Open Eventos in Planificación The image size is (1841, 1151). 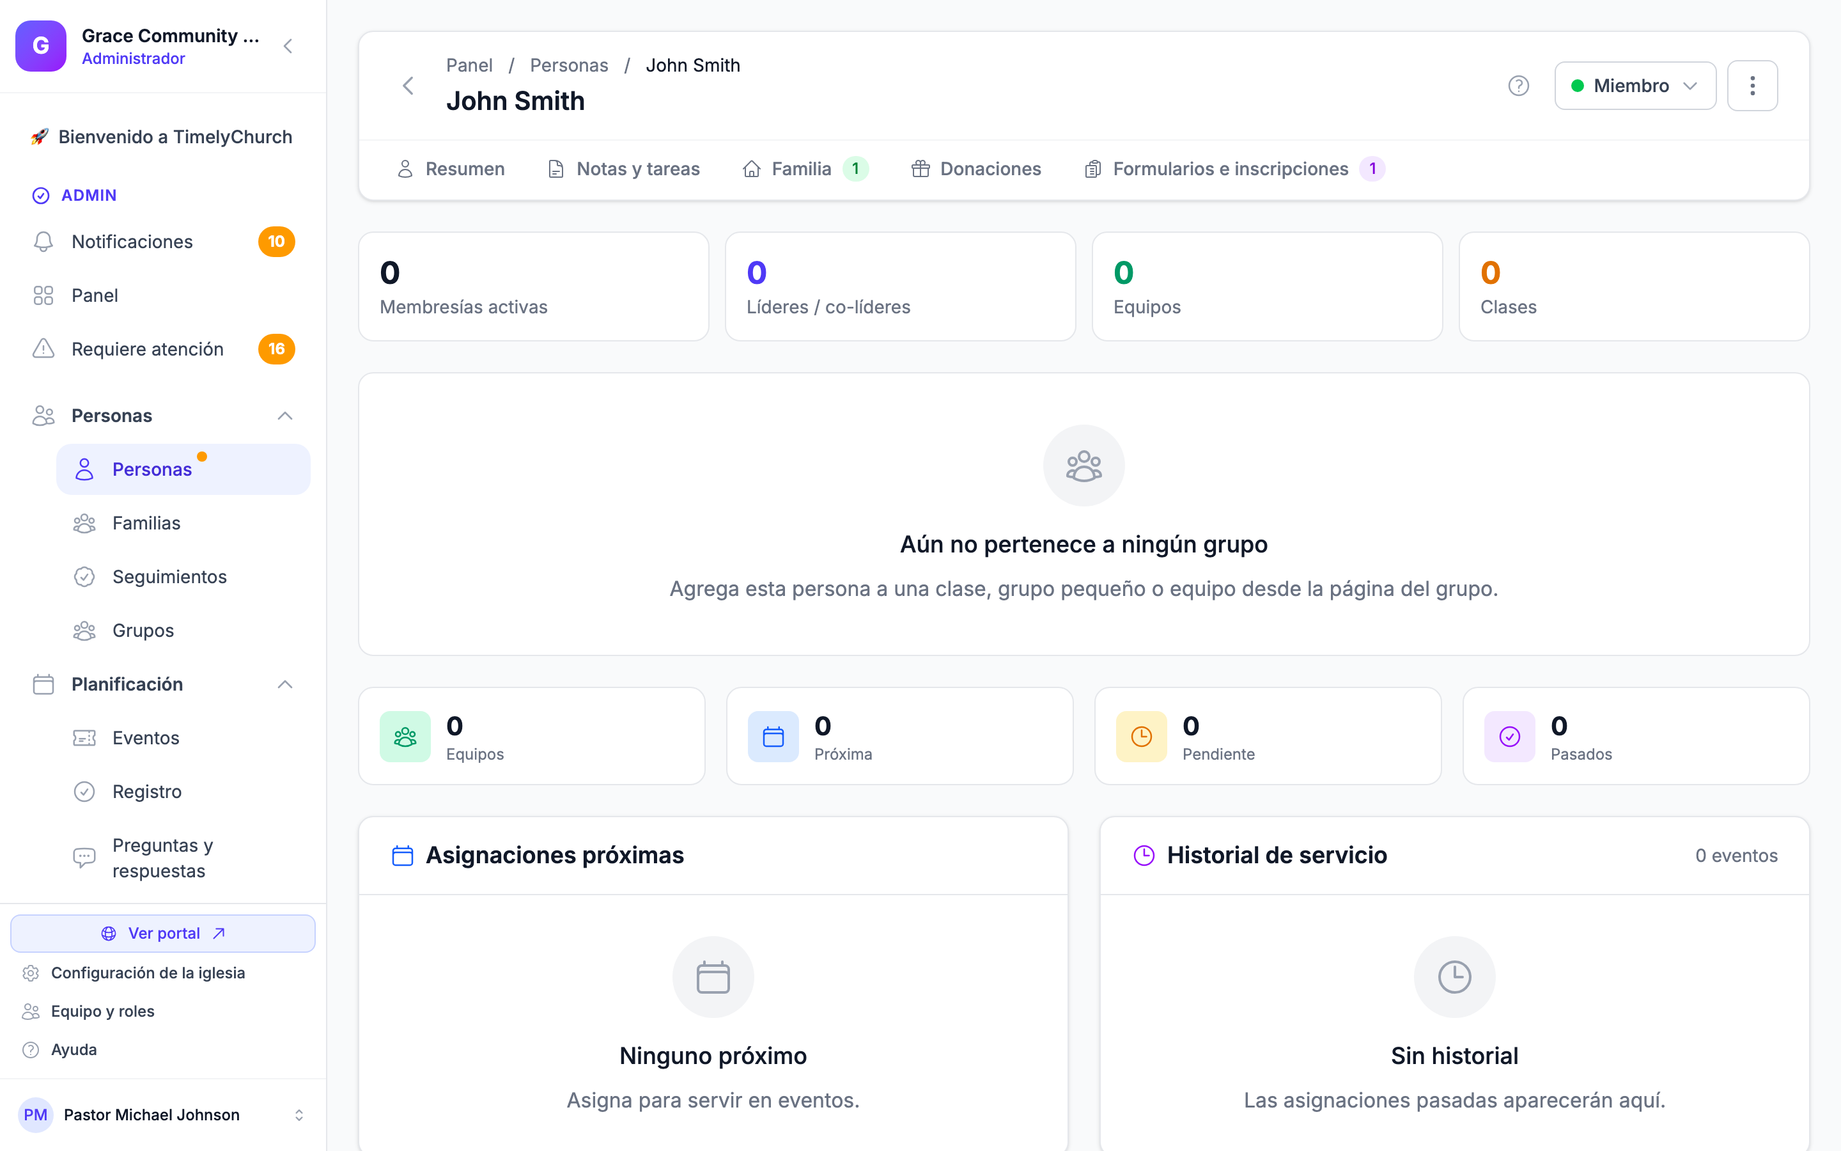(x=183, y=738)
